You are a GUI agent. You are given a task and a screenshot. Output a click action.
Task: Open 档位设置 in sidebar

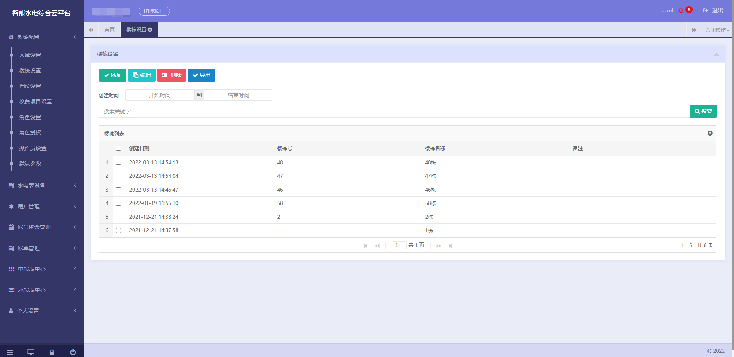[x=30, y=86]
